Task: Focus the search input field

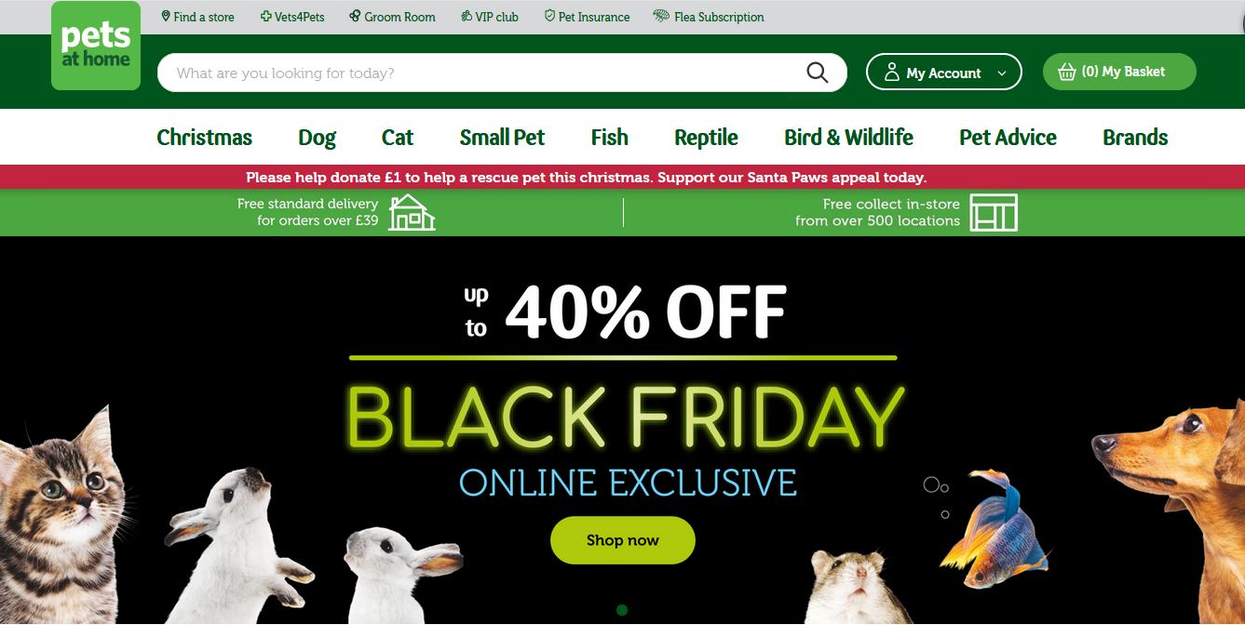Action: click(x=484, y=73)
